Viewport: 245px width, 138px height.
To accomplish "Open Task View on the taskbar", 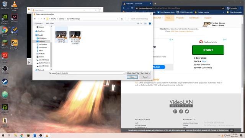I will pyautogui.click(x=9, y=135).
